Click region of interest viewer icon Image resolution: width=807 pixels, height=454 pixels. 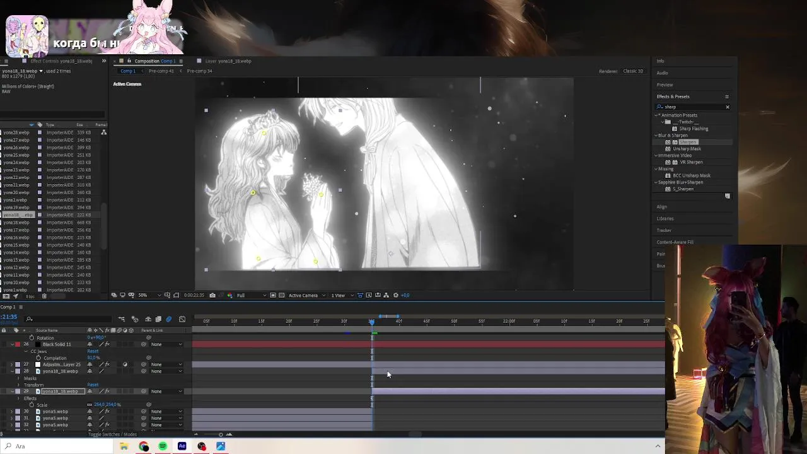point(272,295)
